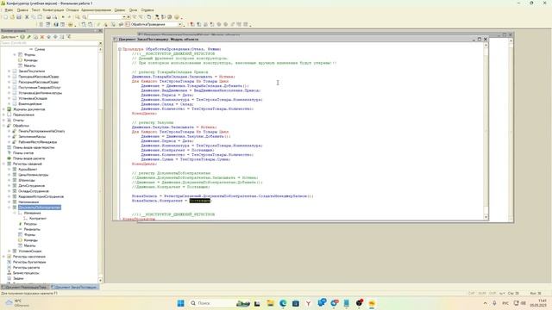Open the toolbar search box dropdown arrow
This screenshot has height=310, width=552.
124,17
